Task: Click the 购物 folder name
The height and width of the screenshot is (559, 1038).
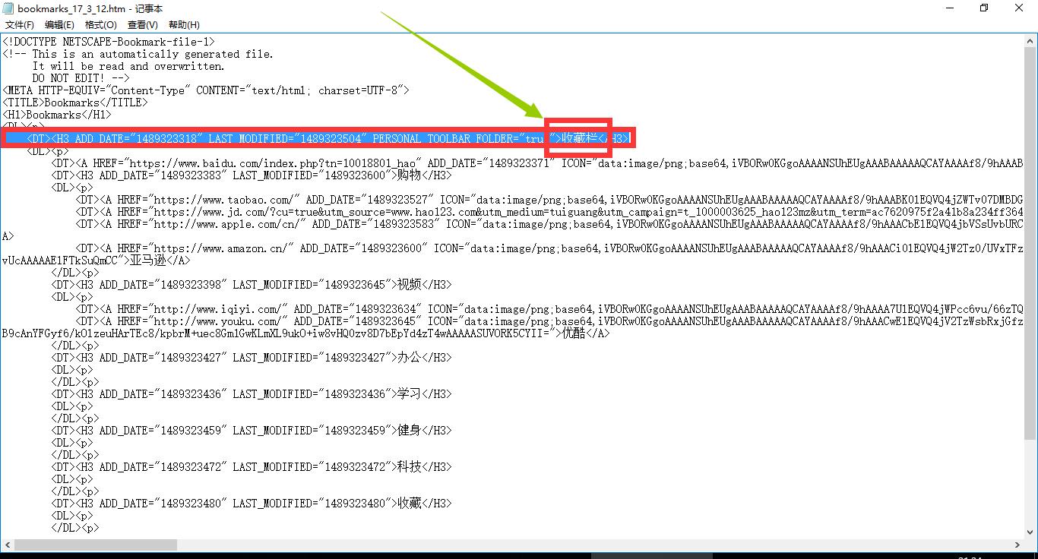Action: 410,175
